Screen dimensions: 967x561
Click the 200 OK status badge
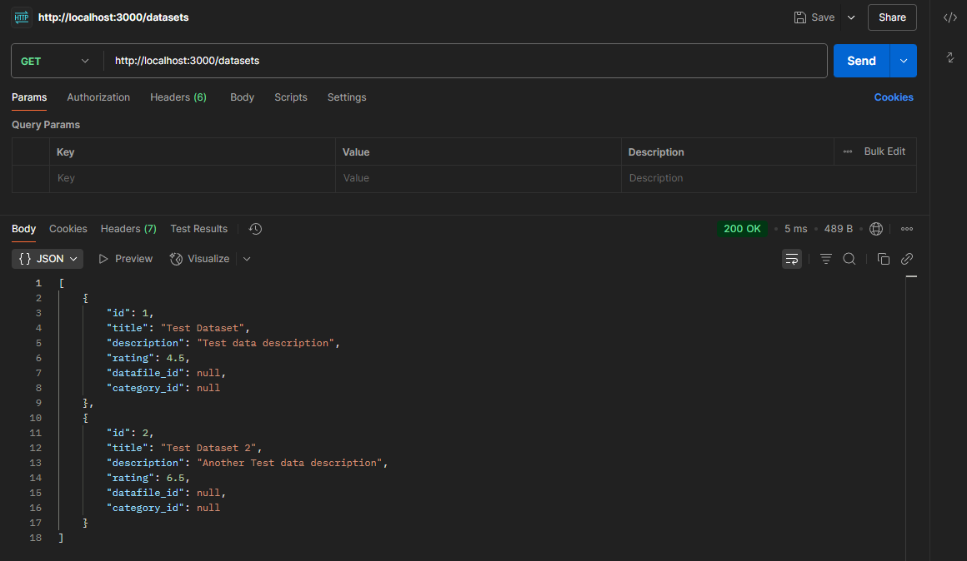coord(742,229)
